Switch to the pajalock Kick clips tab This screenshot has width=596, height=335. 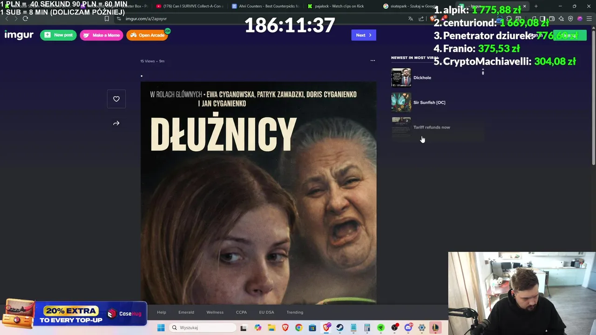[340, 6]
